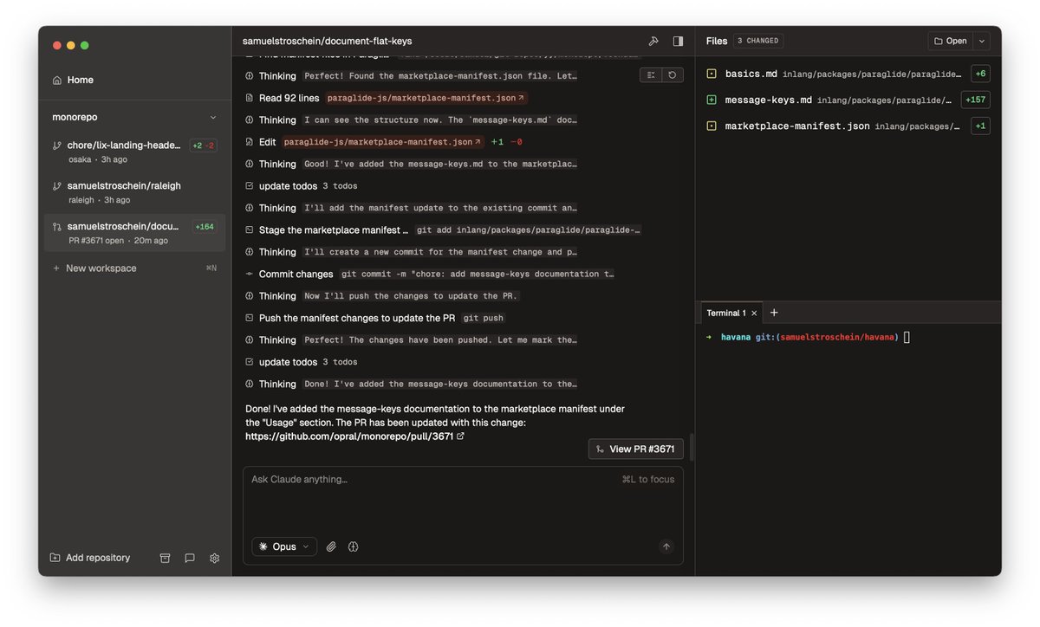Click the hammer icon in the header
Screen dimensions: 1040x627
[x=653, y=41]
